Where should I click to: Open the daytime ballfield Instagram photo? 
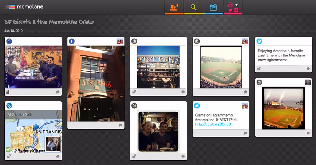tap(221, 67)
